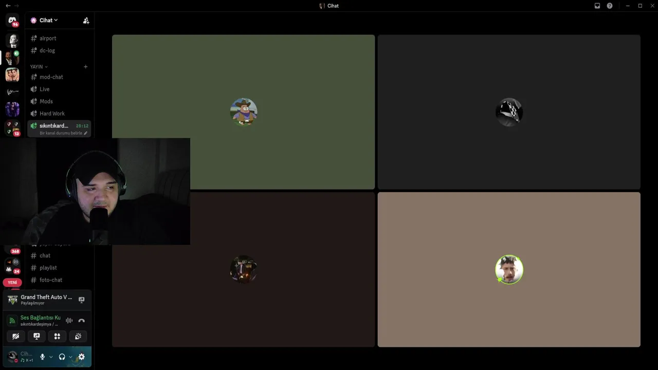Go forward with title bar arrow
This screenshot has height=370, width=658.
(x=16, y=6)
